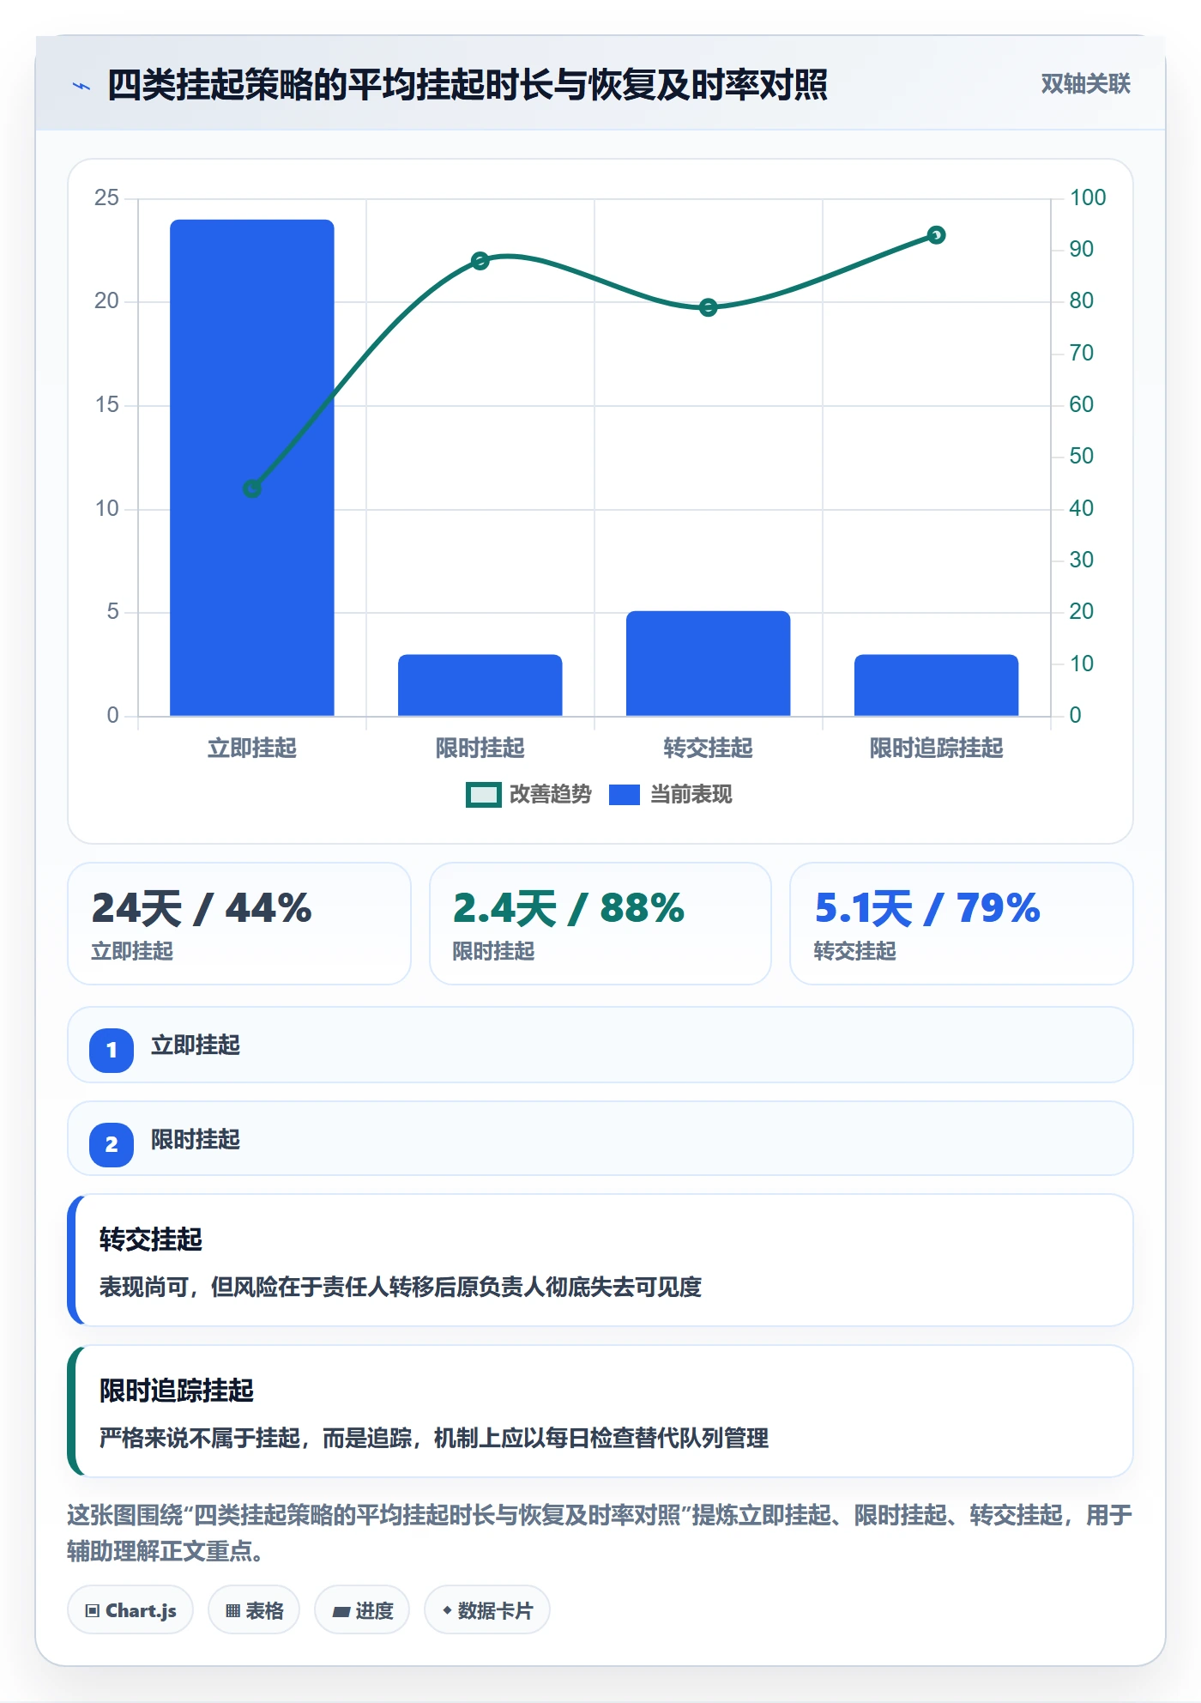Click the x-axis label 限时追踪挂起
Image resolution: width=1201 pixels, height=1703 pixels.
[937, 748]
